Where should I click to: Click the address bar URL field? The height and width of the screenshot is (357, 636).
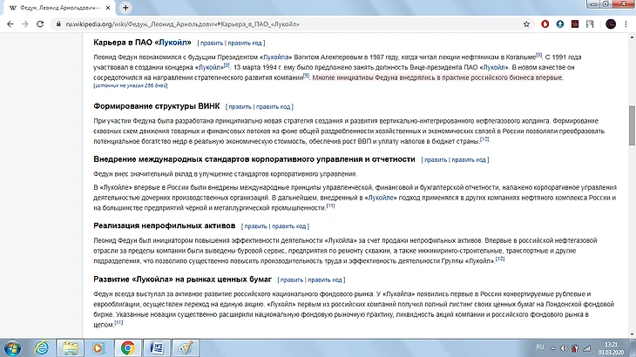coord(261,24)
